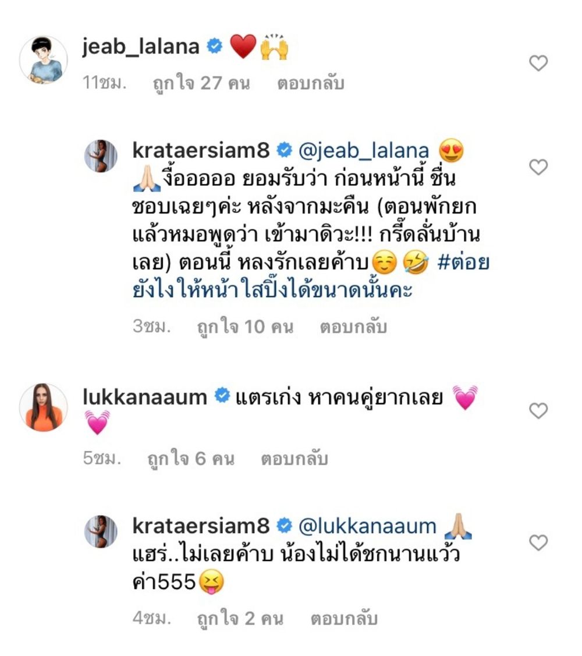Reply to krataersiam8's 3-hour-old comment
This screenshot has width=582, height=656.
353,327
